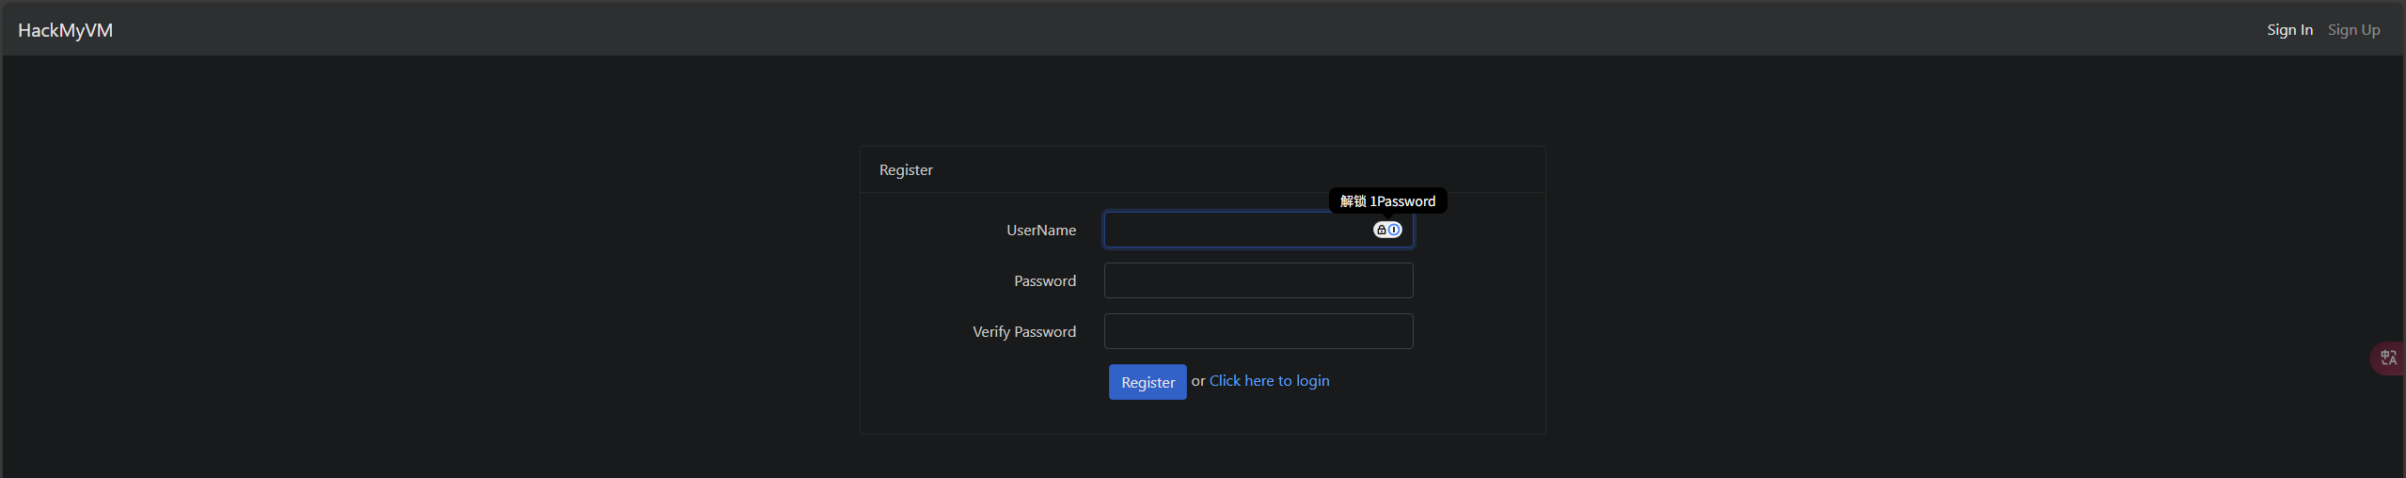2406x478 pixels.
Task: Open the HackMyVM brand home link
Action: click(x=65, y=30)
